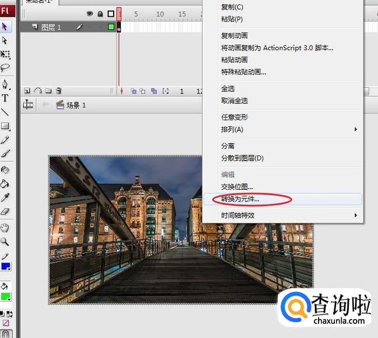This screenshot has height=338, width=378.
Task: Select the Paint Bucket tool
Action: (4, 184)
